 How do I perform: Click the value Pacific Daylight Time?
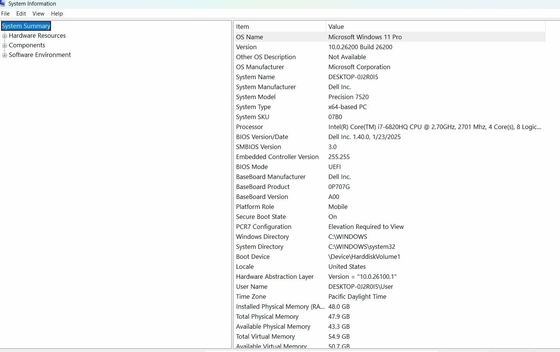pyautogui.click(x=357, y=297)
